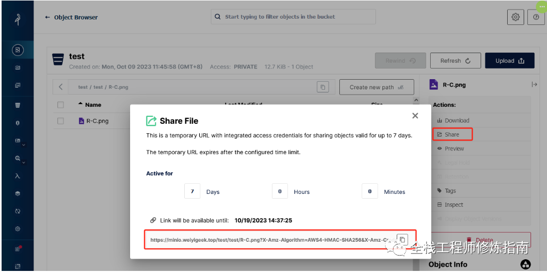The width and height of the screenshot is (547, 272).
Task: Select R-C.png file in list
Action: click(97, 121)
